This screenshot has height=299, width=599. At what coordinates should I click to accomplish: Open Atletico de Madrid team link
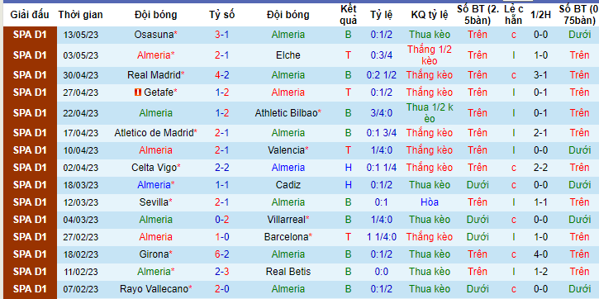pyautogui.click(x=154, y=133)
